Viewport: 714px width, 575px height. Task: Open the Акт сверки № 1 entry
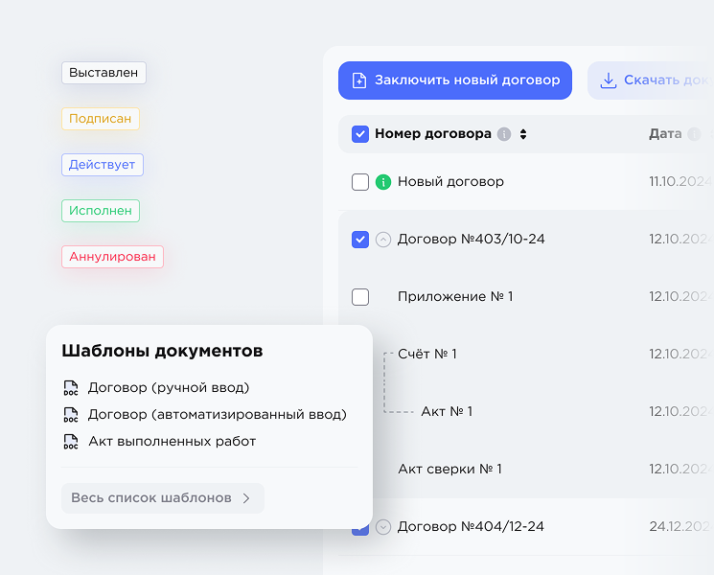point(449,469)
